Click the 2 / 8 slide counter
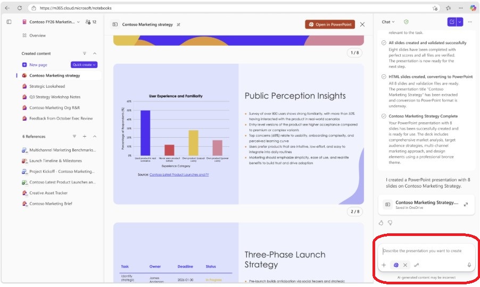480x287 pixels. 355,212
